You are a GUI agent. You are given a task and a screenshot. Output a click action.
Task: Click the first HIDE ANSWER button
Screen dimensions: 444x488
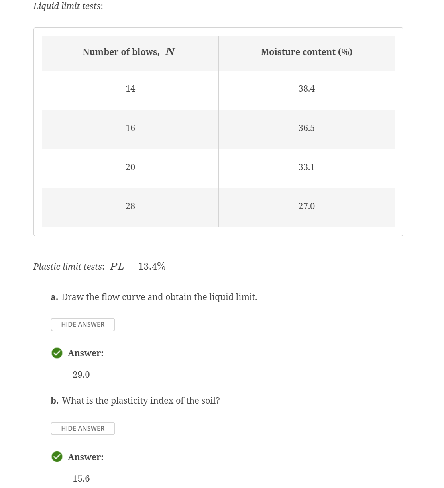[83, 324]
